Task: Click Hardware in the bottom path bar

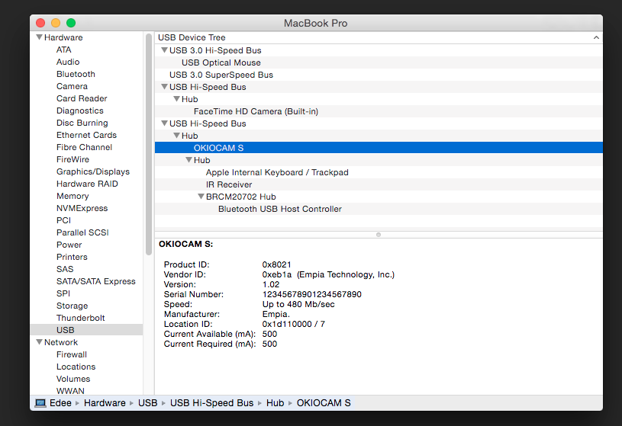Action: pyautogui.click(x=105, y=402)
